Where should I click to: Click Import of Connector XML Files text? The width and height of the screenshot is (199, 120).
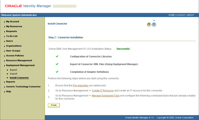(104, 64)
